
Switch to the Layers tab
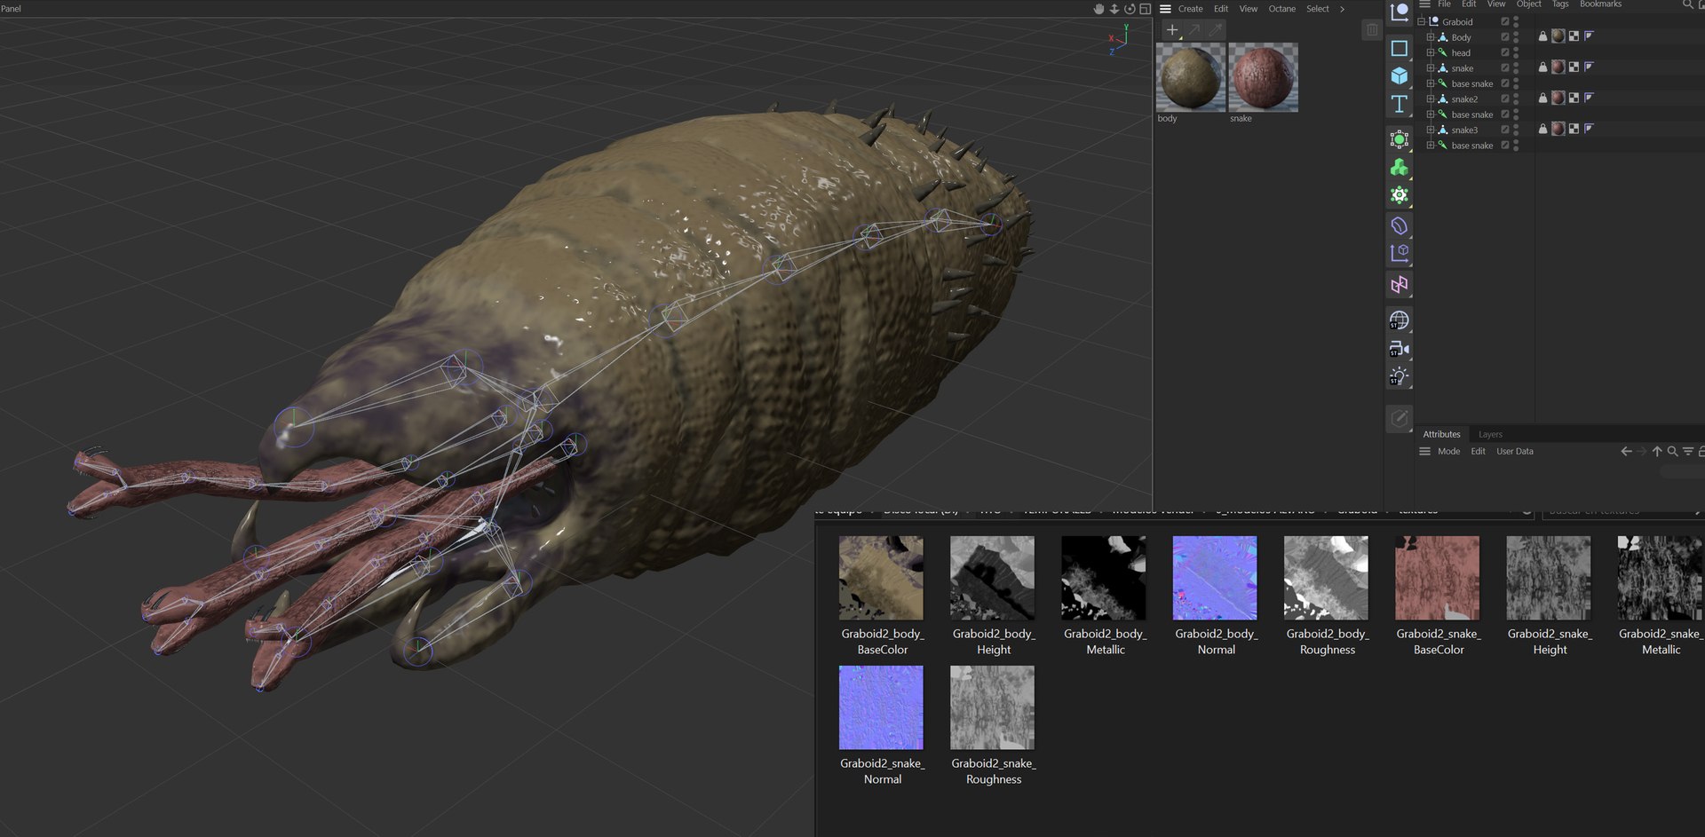tap(1490, 434)
